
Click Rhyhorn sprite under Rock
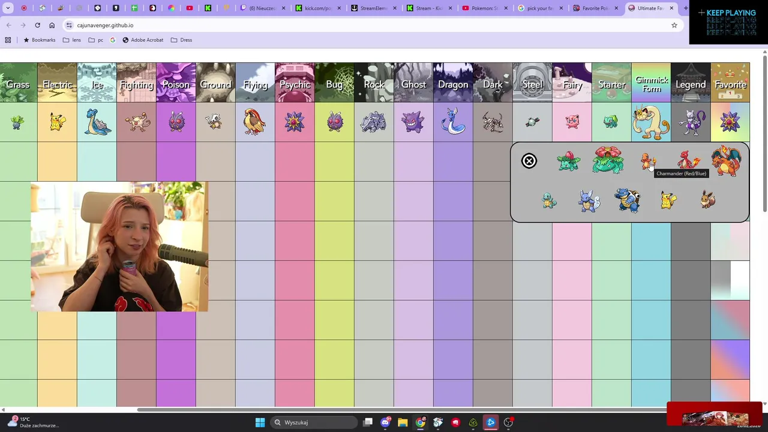click(x=374, y=122)
